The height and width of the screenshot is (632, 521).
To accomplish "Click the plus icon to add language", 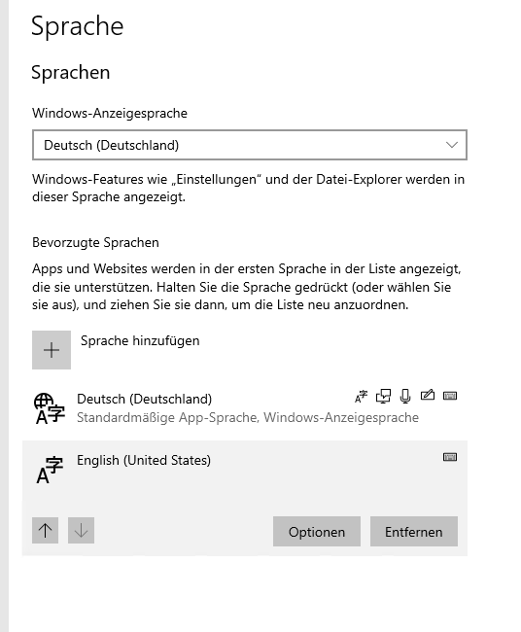I will coord(52,350).
